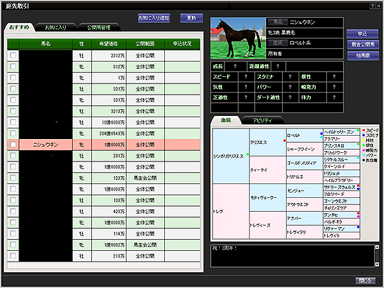Switch to the お気に入り tab
The height and width of the screenshot is (288, 384).
pyautogui.click(x=56, y=27)
